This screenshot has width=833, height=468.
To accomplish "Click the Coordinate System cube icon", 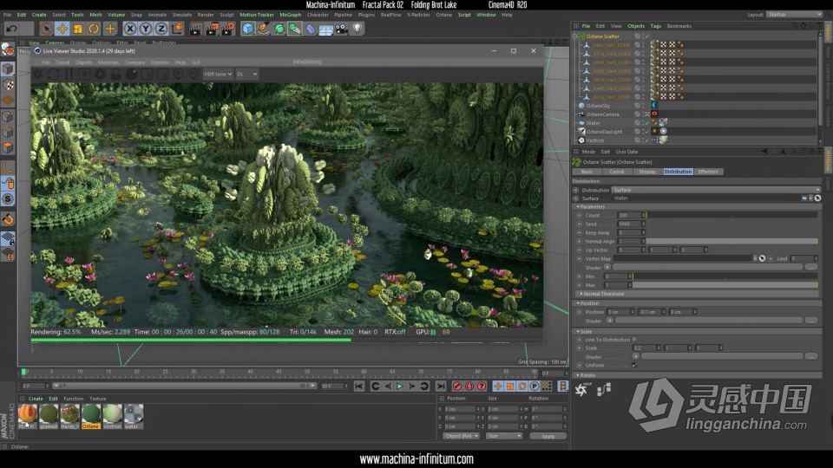I will (177, 29).
